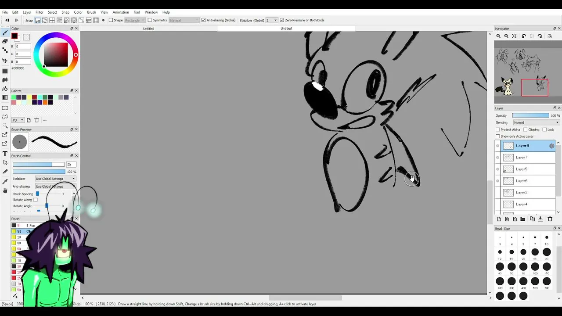The width and height of the screenshot is (562, 316).
Task: Enable the Crisscross snap
Action: 52,20
